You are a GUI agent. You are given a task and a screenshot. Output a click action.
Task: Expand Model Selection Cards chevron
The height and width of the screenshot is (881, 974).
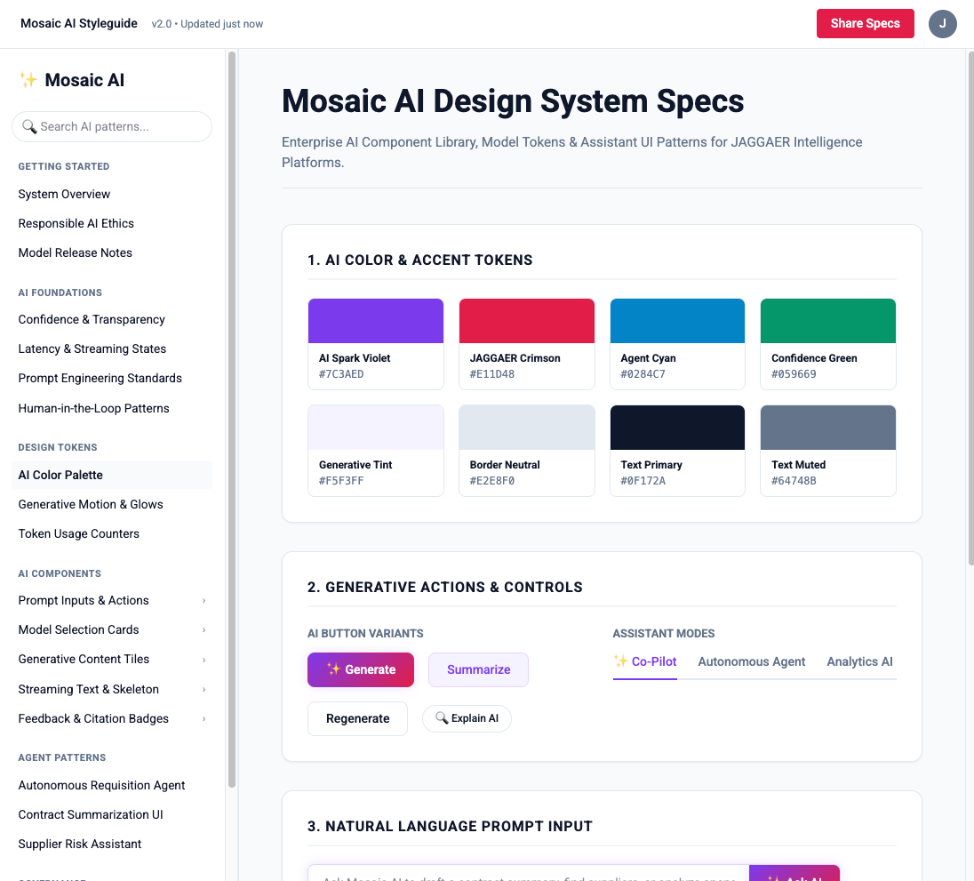pyautogui.click(x=204, y=630)
